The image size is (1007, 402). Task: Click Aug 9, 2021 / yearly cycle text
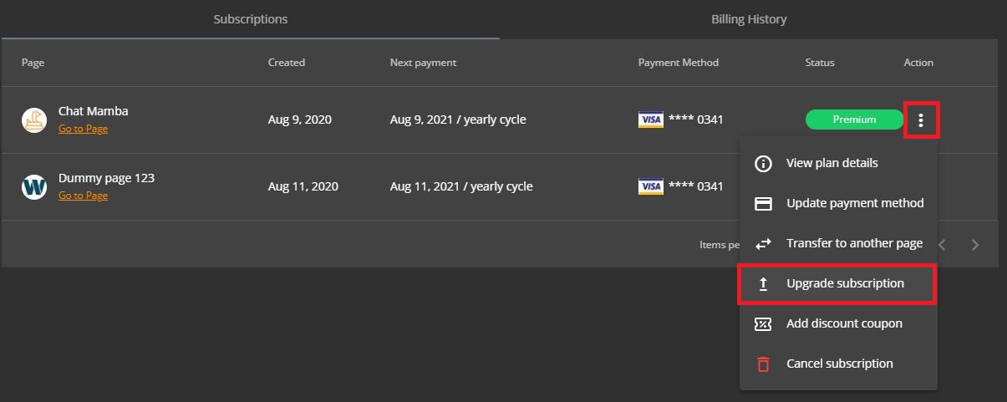coord(458,120)
